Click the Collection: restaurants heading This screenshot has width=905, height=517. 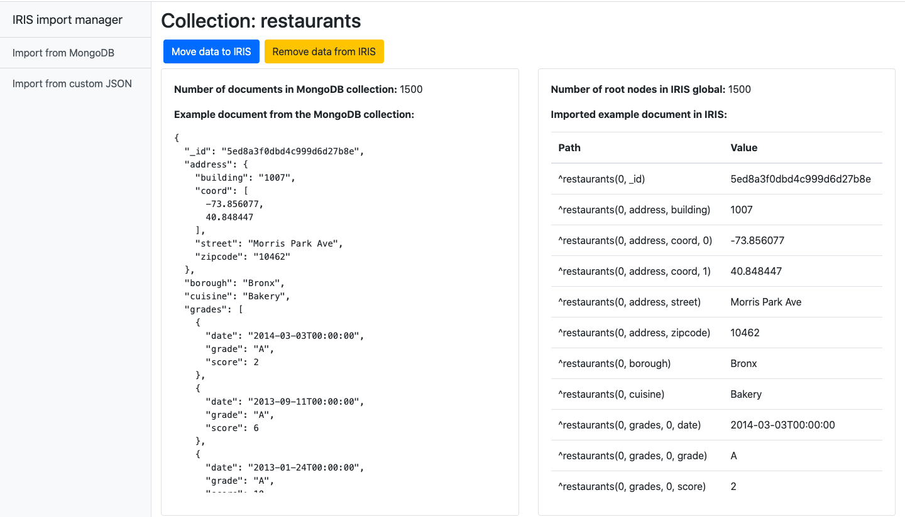(261, 21)
